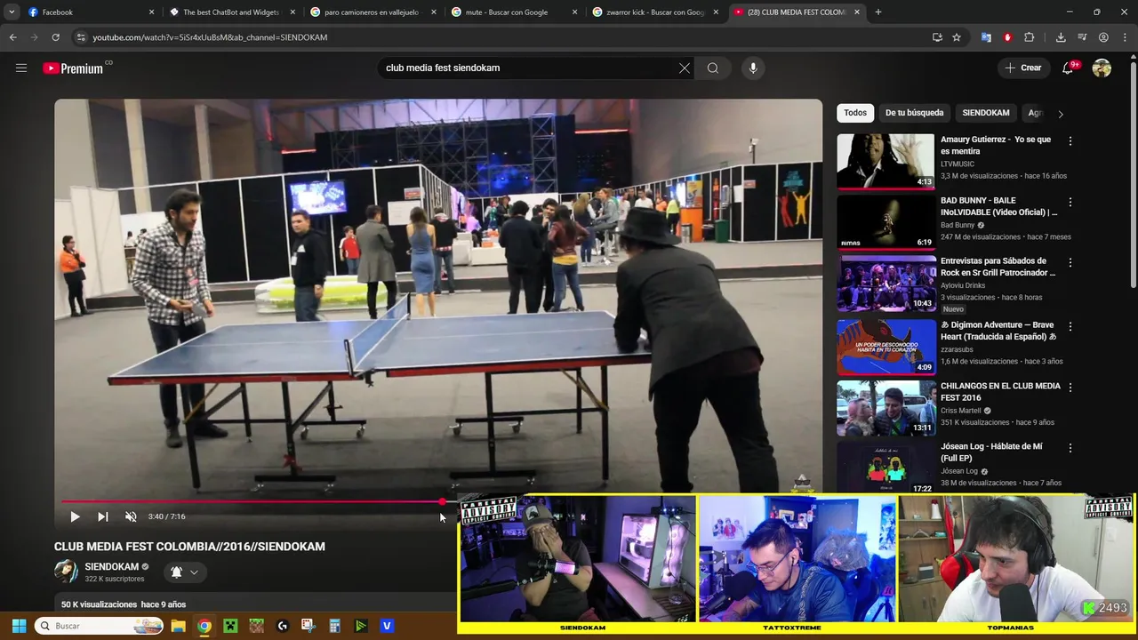Open the Extensions puzzle piece menu

click(x=1030, y=37)
